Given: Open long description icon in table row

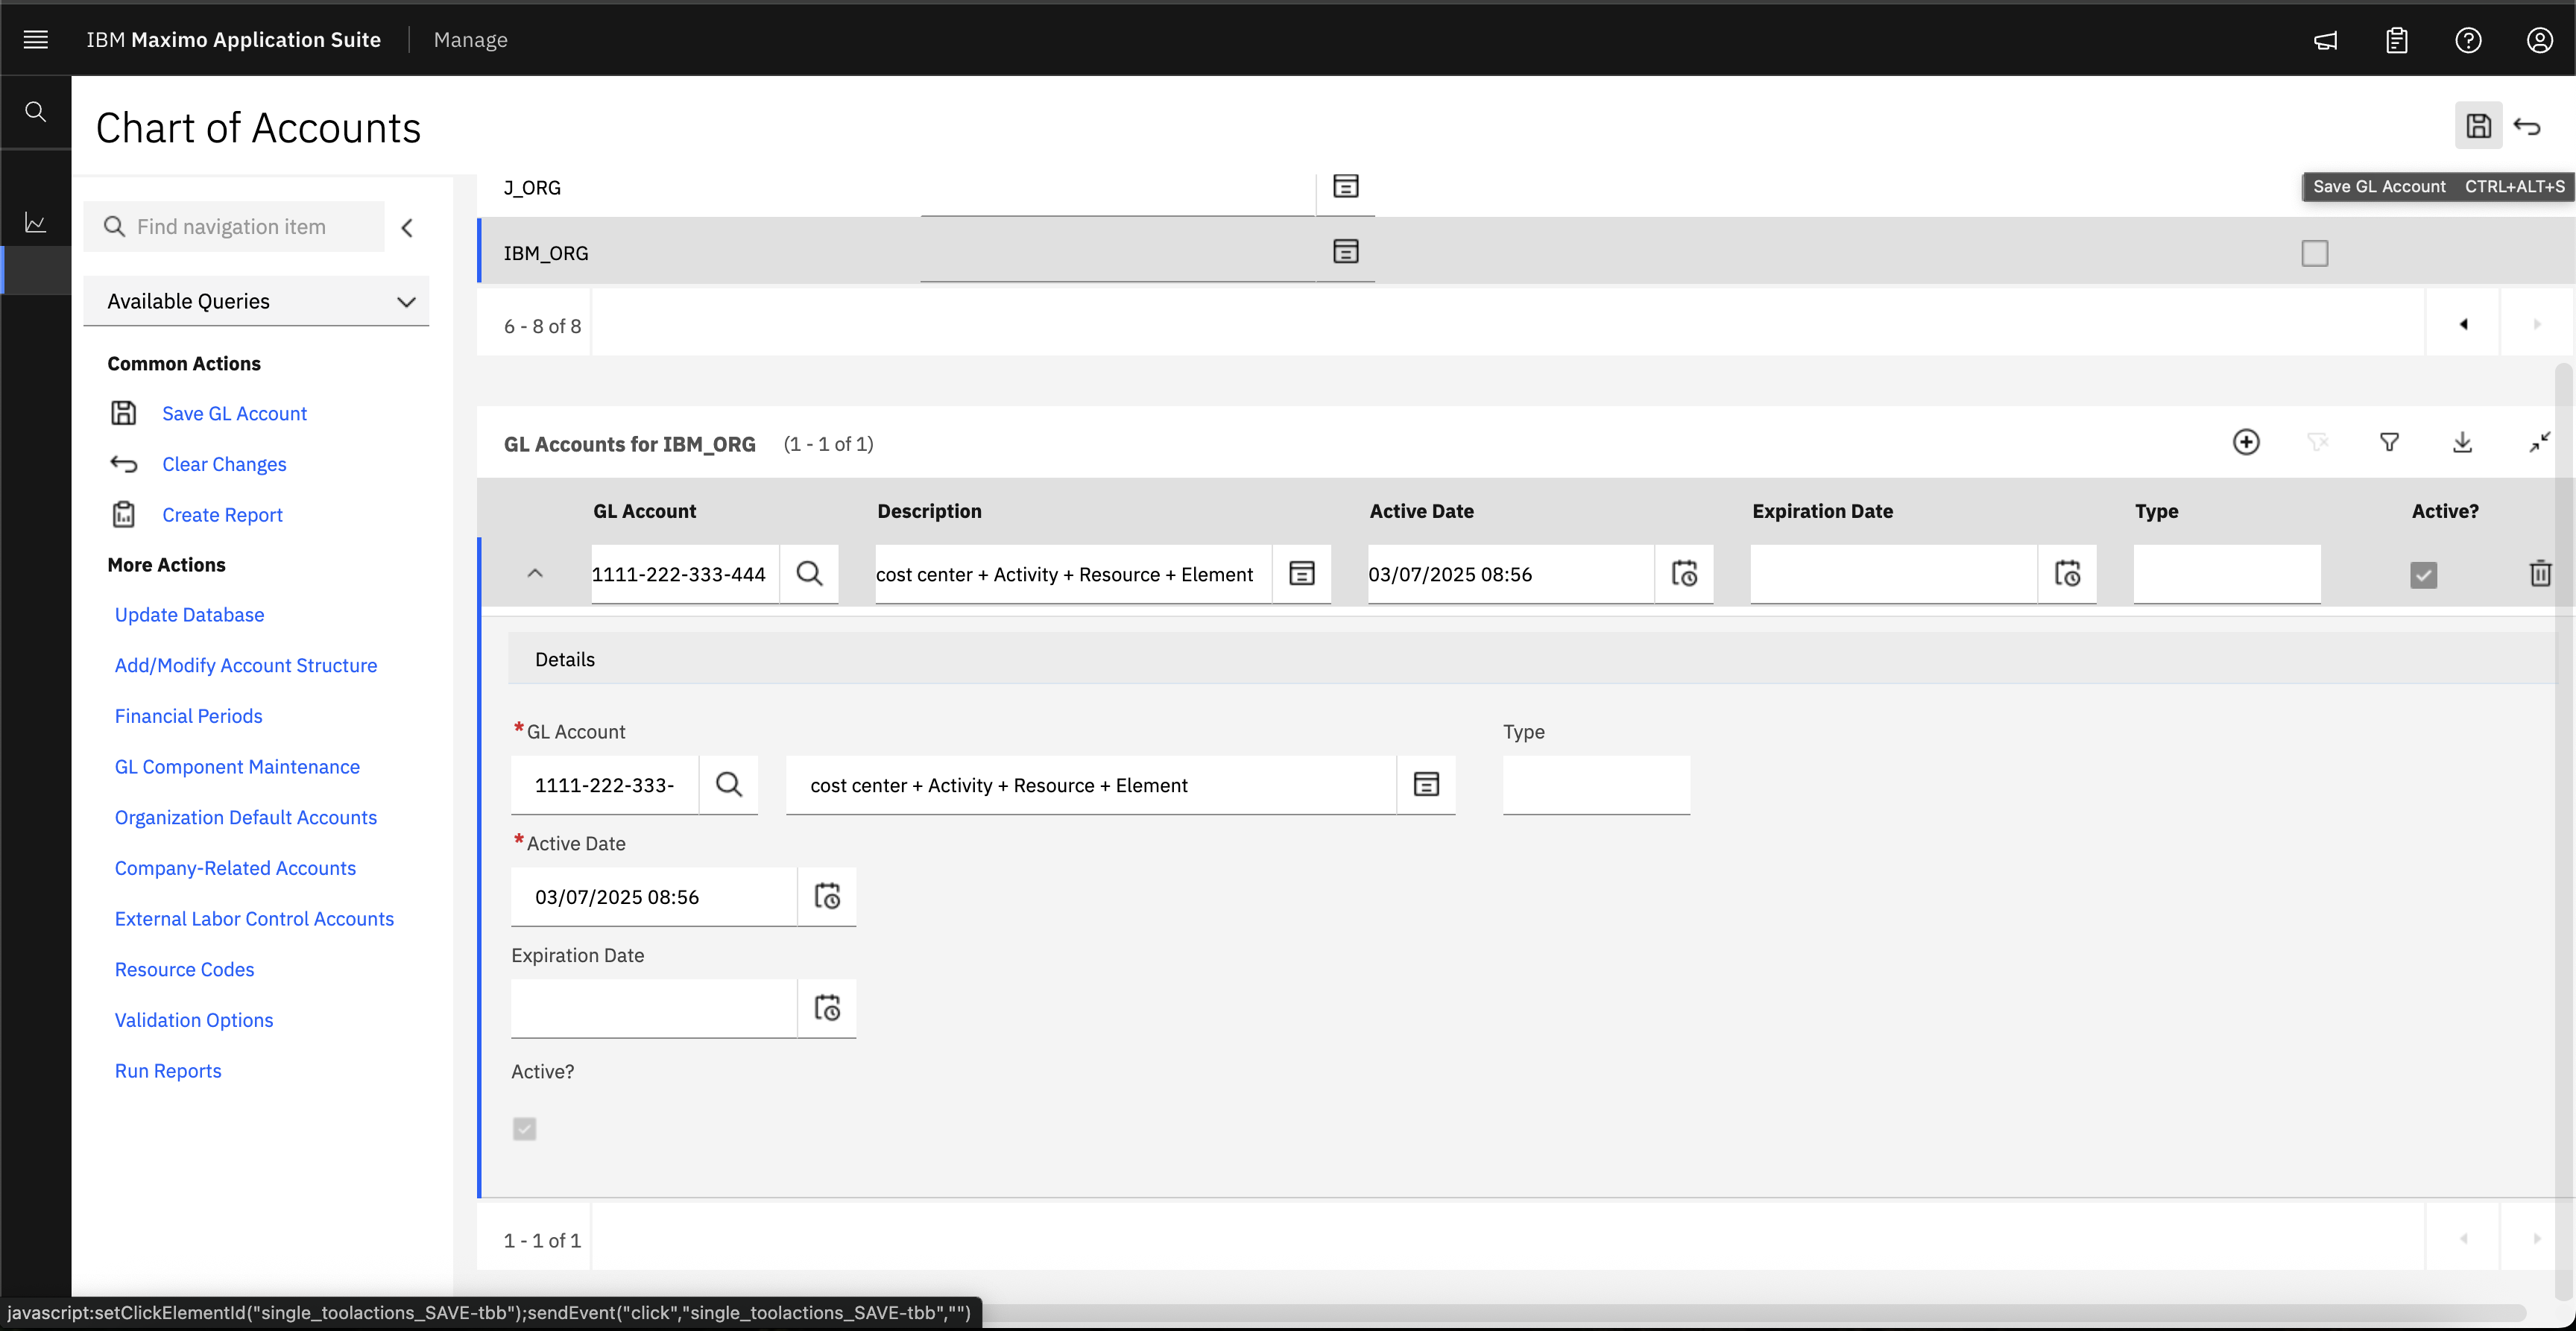Looking at the screenshot, I should tap(1302, 574).
